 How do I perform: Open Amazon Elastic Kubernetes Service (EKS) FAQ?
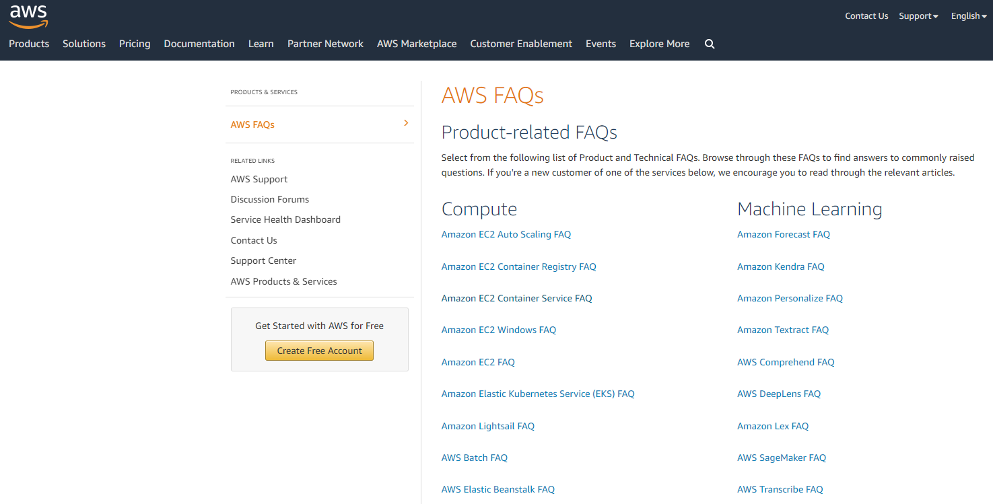point(538,394)
